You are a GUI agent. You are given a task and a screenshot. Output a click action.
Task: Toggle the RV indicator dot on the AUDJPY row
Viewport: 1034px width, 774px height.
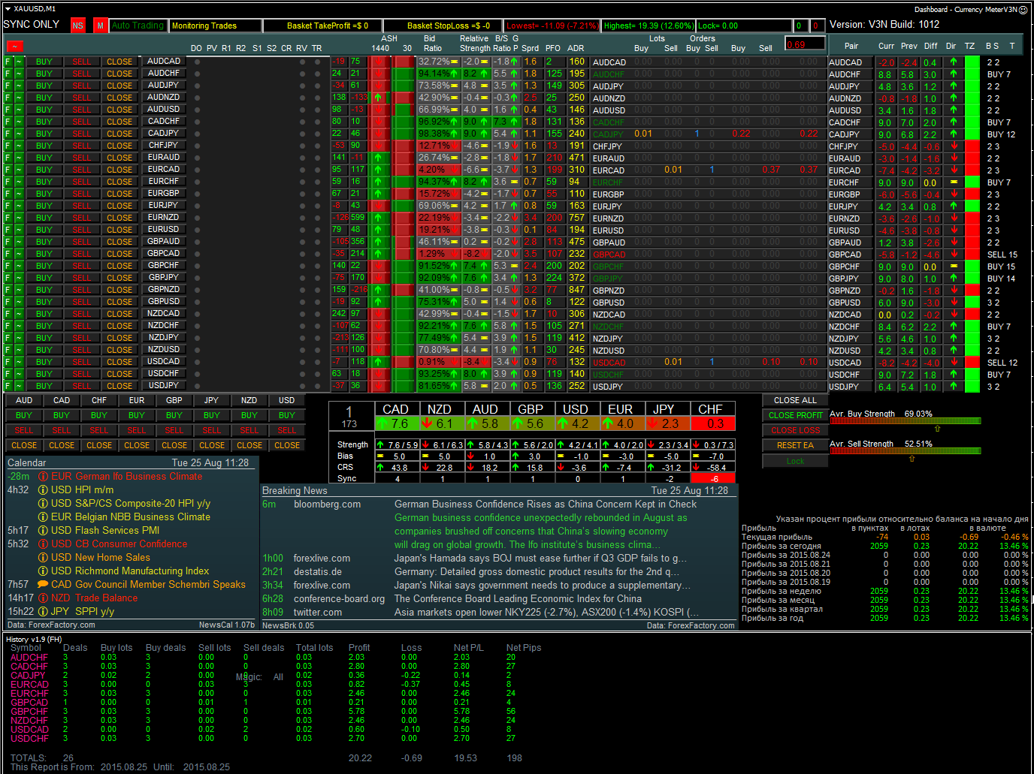302,86
